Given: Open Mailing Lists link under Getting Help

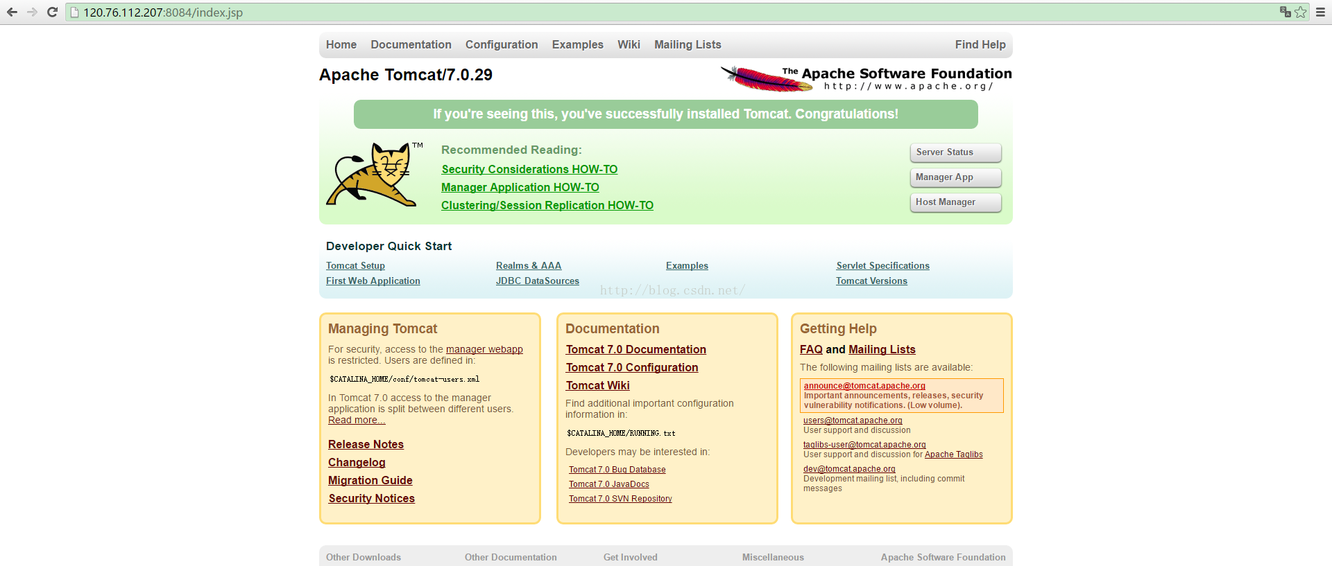Looking at the screenshot, I should coord(882,349).
